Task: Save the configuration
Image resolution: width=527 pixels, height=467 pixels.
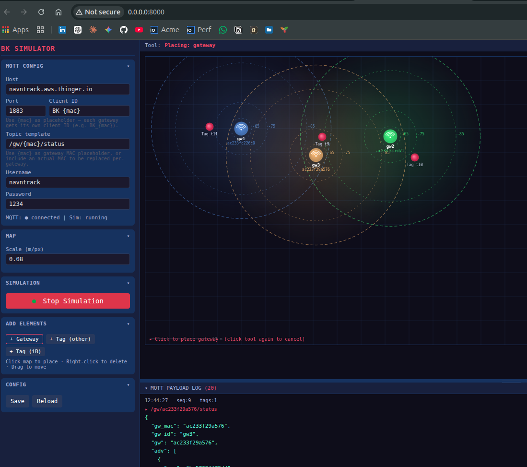Action: 17,401
